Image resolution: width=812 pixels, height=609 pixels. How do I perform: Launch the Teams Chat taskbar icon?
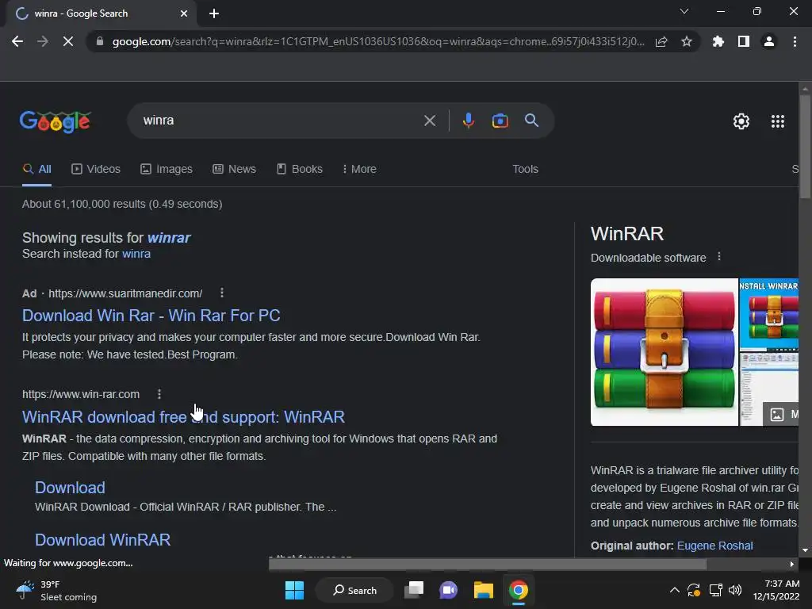pos(449,590)
